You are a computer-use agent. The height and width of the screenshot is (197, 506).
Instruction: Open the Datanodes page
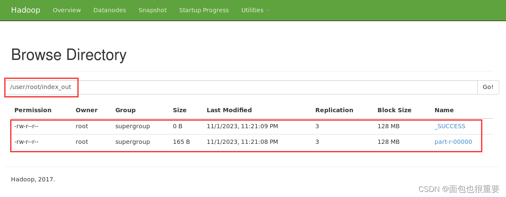[110, 10]
